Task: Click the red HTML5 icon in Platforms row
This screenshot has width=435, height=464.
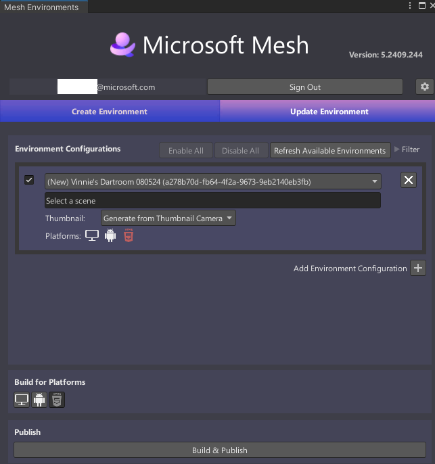Action: pos(129,235)
